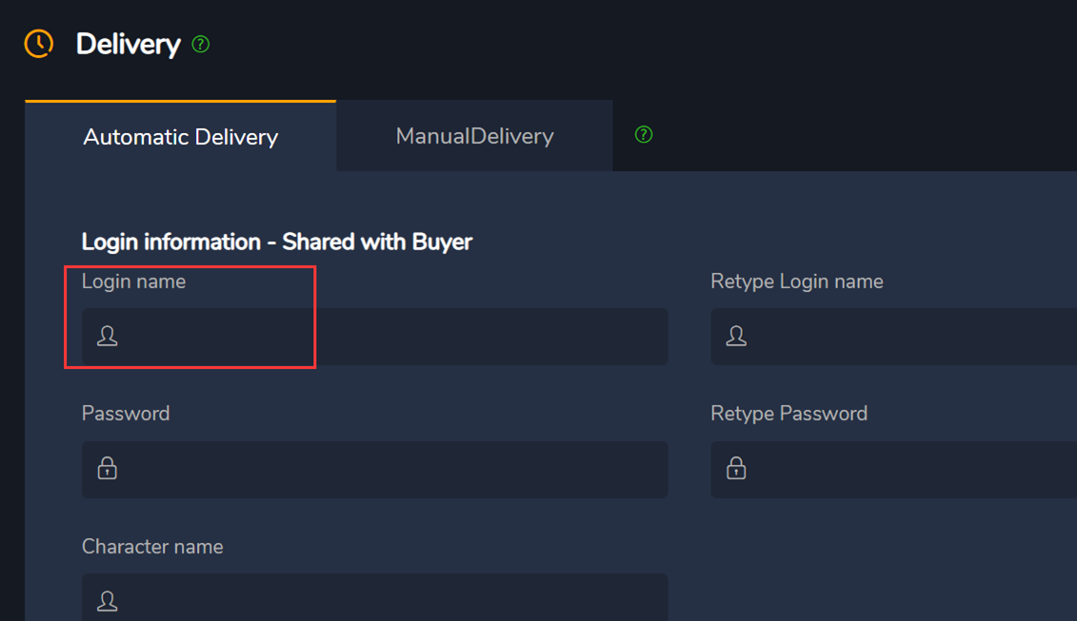Screen dimensions: 1077x621
Task: Focus the Retype Password text box
Action: (893, 470)
